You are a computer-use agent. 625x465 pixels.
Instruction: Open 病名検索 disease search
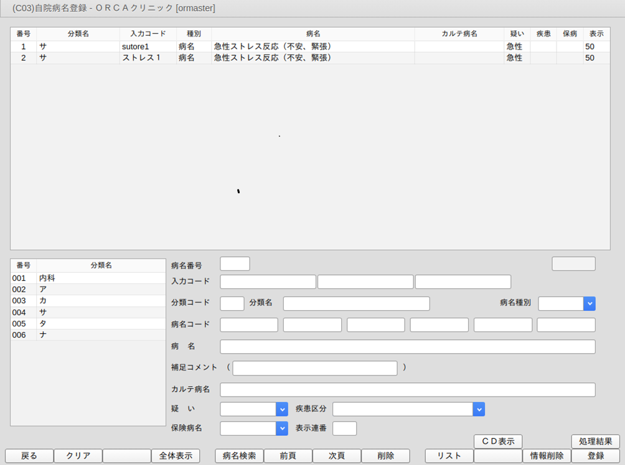(239, 456)
